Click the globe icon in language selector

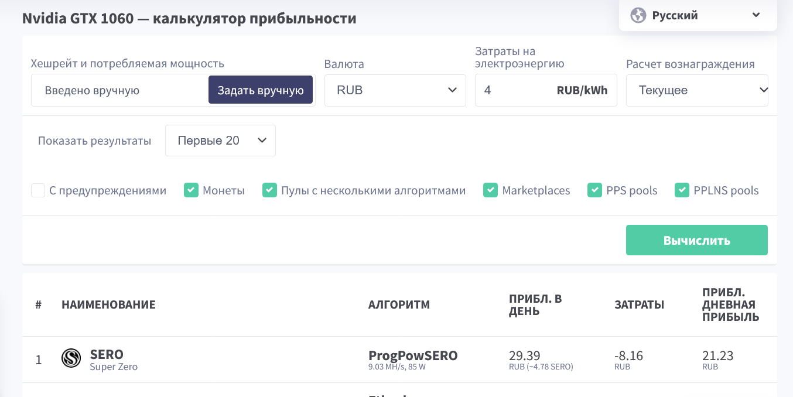point(638,15)
